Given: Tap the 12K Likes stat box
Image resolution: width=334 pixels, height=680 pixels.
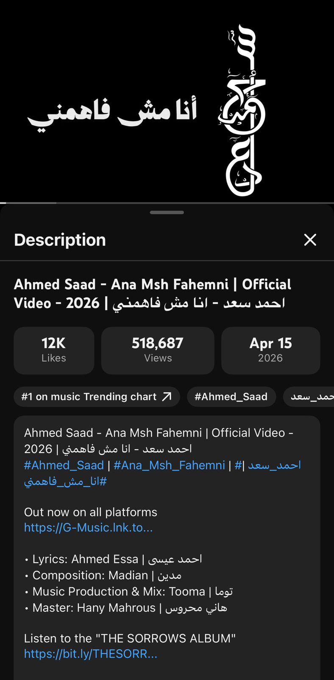Looking at the screenshot, I should point(54,350).
